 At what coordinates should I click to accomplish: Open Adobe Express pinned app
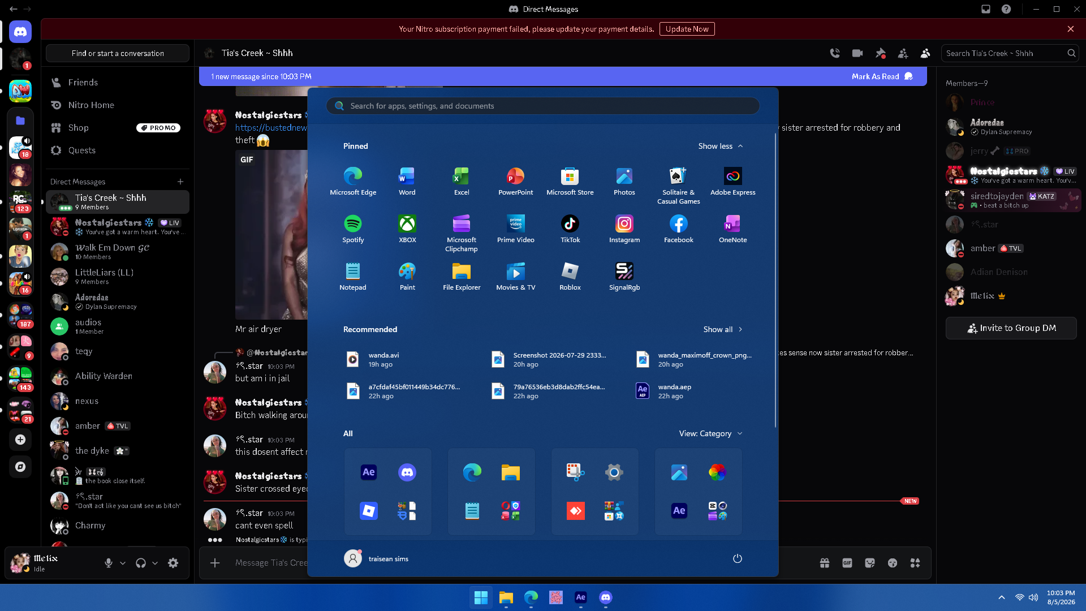click(733, 181)
